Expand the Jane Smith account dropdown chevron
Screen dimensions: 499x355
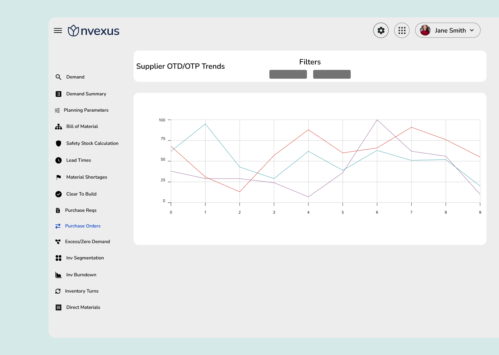tap(472, 31)
